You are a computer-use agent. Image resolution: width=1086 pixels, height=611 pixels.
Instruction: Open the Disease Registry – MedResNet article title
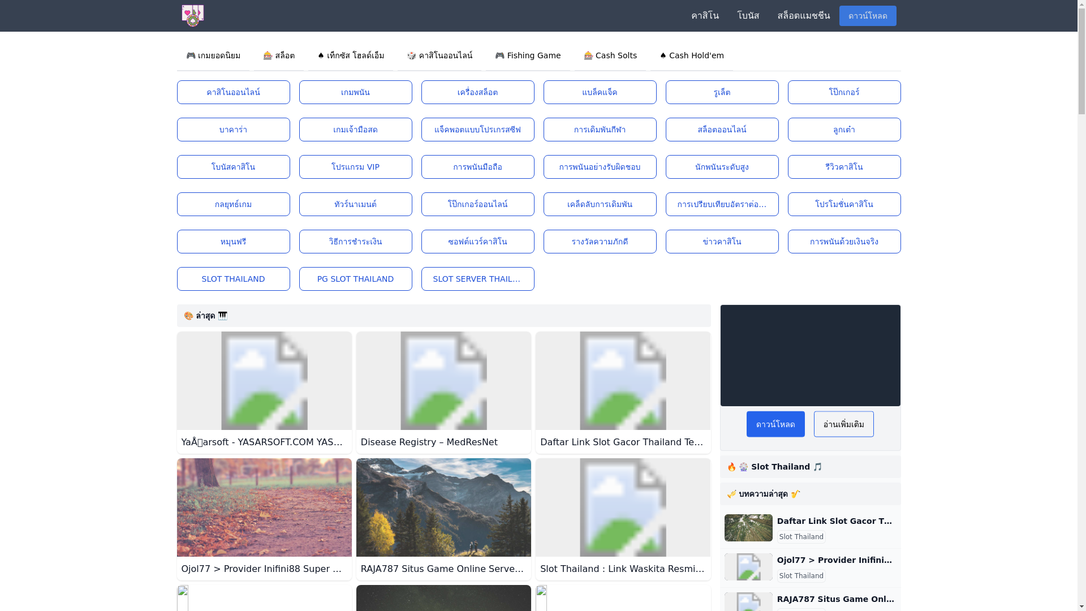coord(429,442)
